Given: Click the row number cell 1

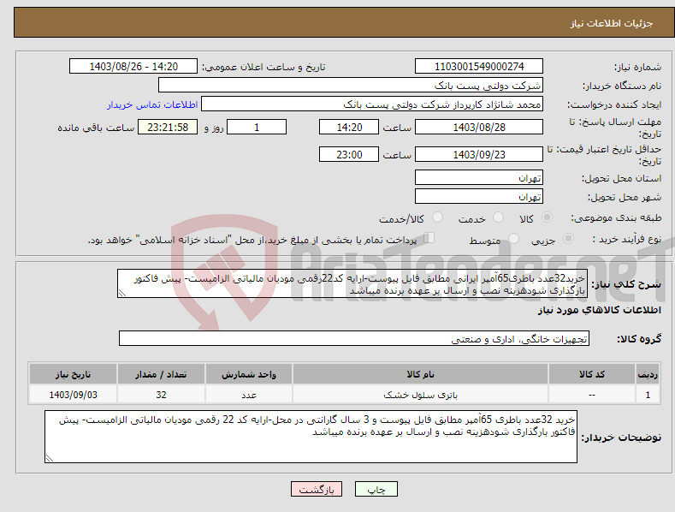Looking at the screenshot, I should click(648, 395).
